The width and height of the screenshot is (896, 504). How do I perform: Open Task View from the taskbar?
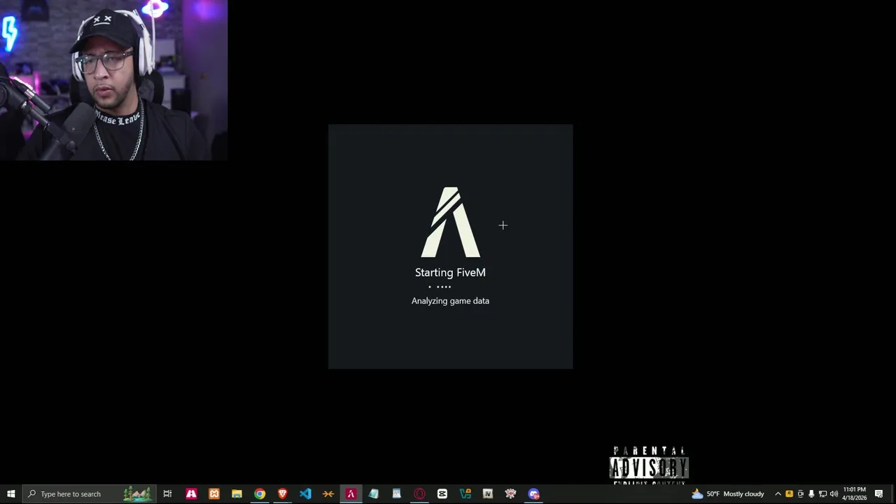[x=167, y=493]
